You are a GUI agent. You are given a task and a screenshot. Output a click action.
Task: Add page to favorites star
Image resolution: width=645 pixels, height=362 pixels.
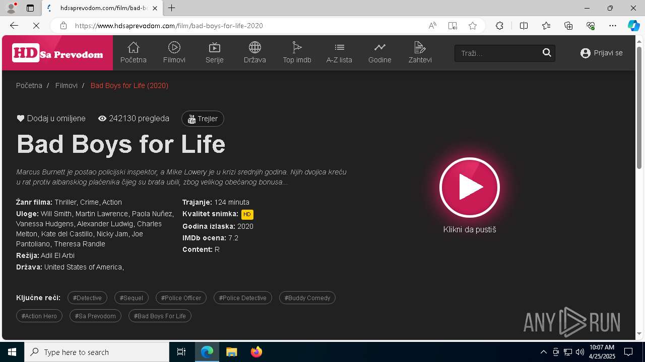pos(473,26)
